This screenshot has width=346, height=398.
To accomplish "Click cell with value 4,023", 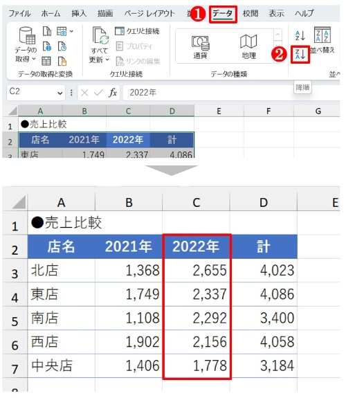I will 264,271.
